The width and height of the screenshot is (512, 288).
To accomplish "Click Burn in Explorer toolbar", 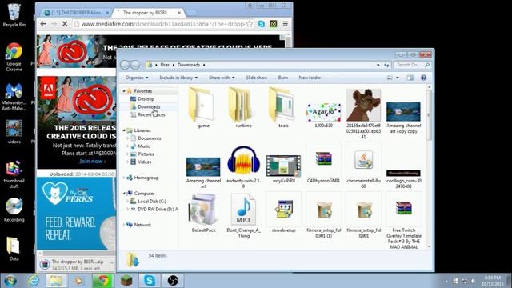I will coord(283,78).
